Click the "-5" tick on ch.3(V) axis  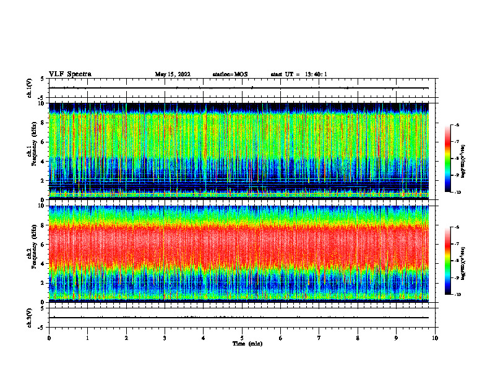pyautogui.click(x=41, y=328)
